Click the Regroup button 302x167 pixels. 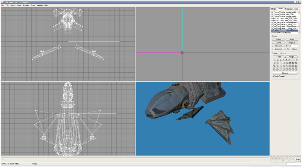tap(292, 43)
